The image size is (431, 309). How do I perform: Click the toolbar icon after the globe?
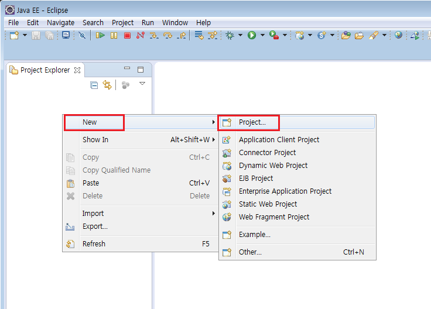415,36
